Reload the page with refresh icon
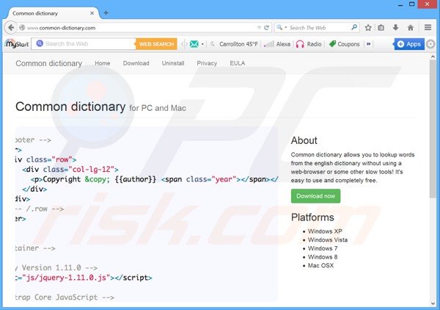440x310 pixels. 267,27
